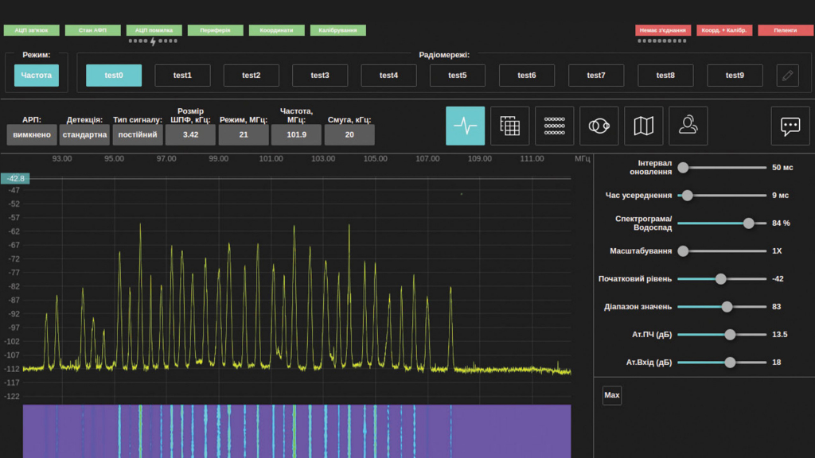Toggle the 'Частота' mode button
This screenshot has height=458, width=815.
coord(36,76)
